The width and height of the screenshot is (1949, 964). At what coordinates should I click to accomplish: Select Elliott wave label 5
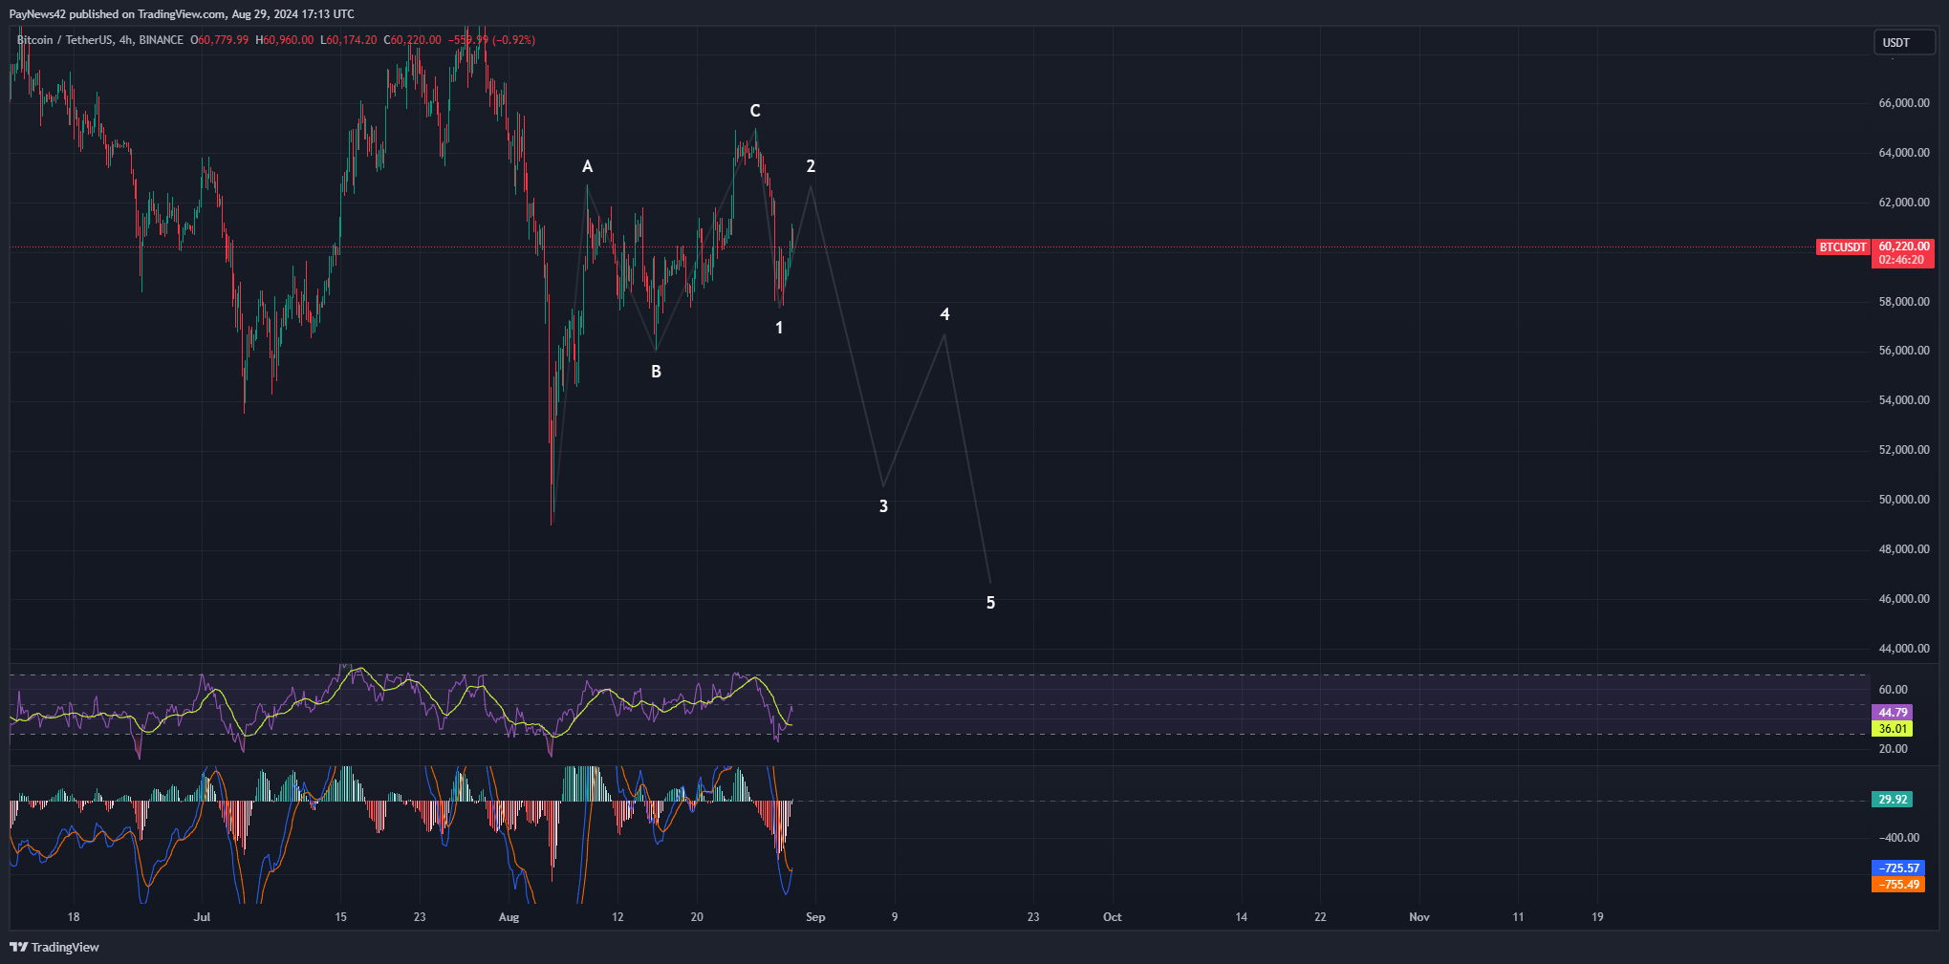pos(990,603)
